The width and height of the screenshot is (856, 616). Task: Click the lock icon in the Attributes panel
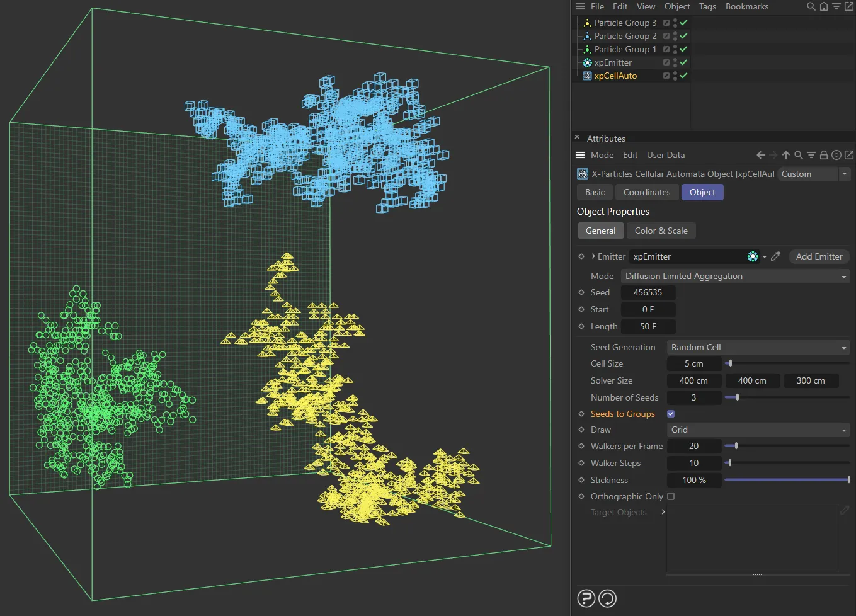(824, 154)
